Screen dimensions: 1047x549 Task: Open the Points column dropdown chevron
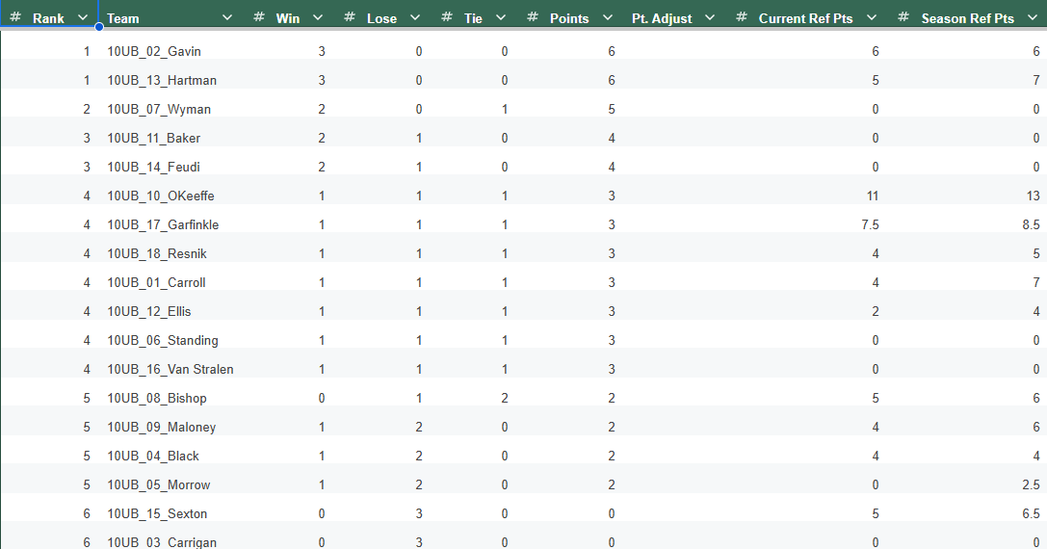click(607, 18)
